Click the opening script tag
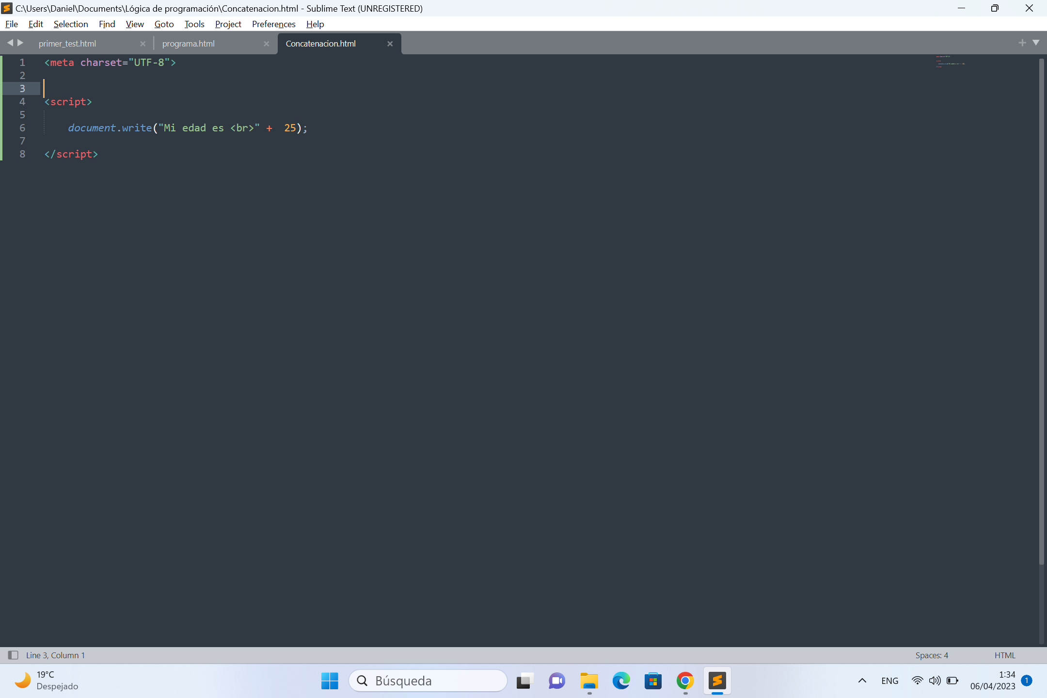The height and width of the screenshot is (698, 1047). click(68, 102)
